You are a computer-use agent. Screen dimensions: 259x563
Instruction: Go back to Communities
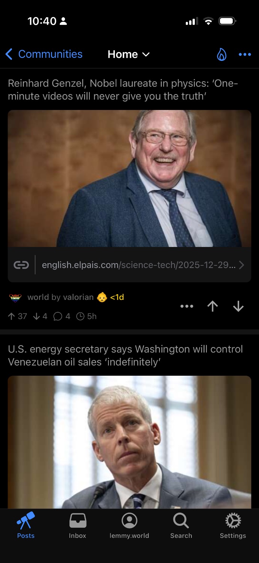click(x=44, y=54)
